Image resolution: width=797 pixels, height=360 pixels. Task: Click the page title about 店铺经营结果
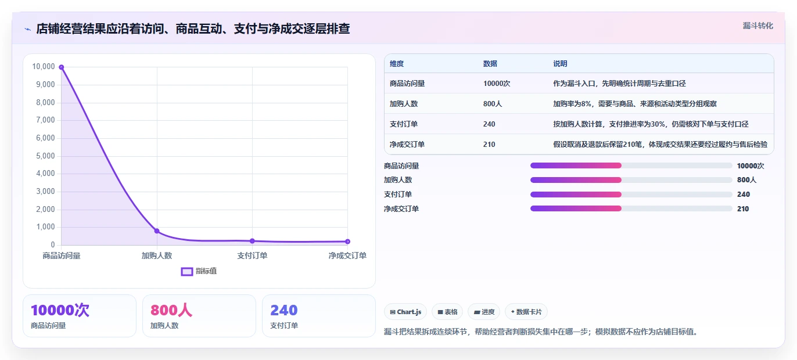click(193, 29)
